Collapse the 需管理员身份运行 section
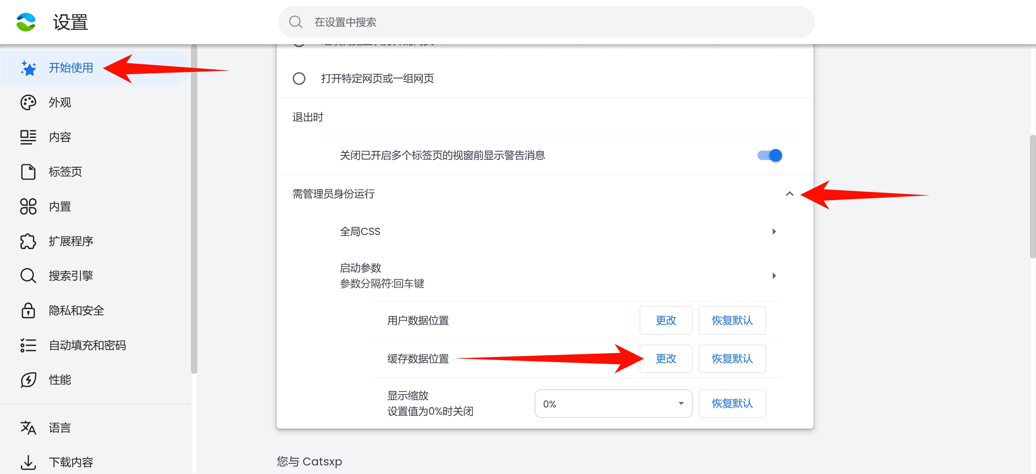The image size is (1036, 474). tap(789, 194)
